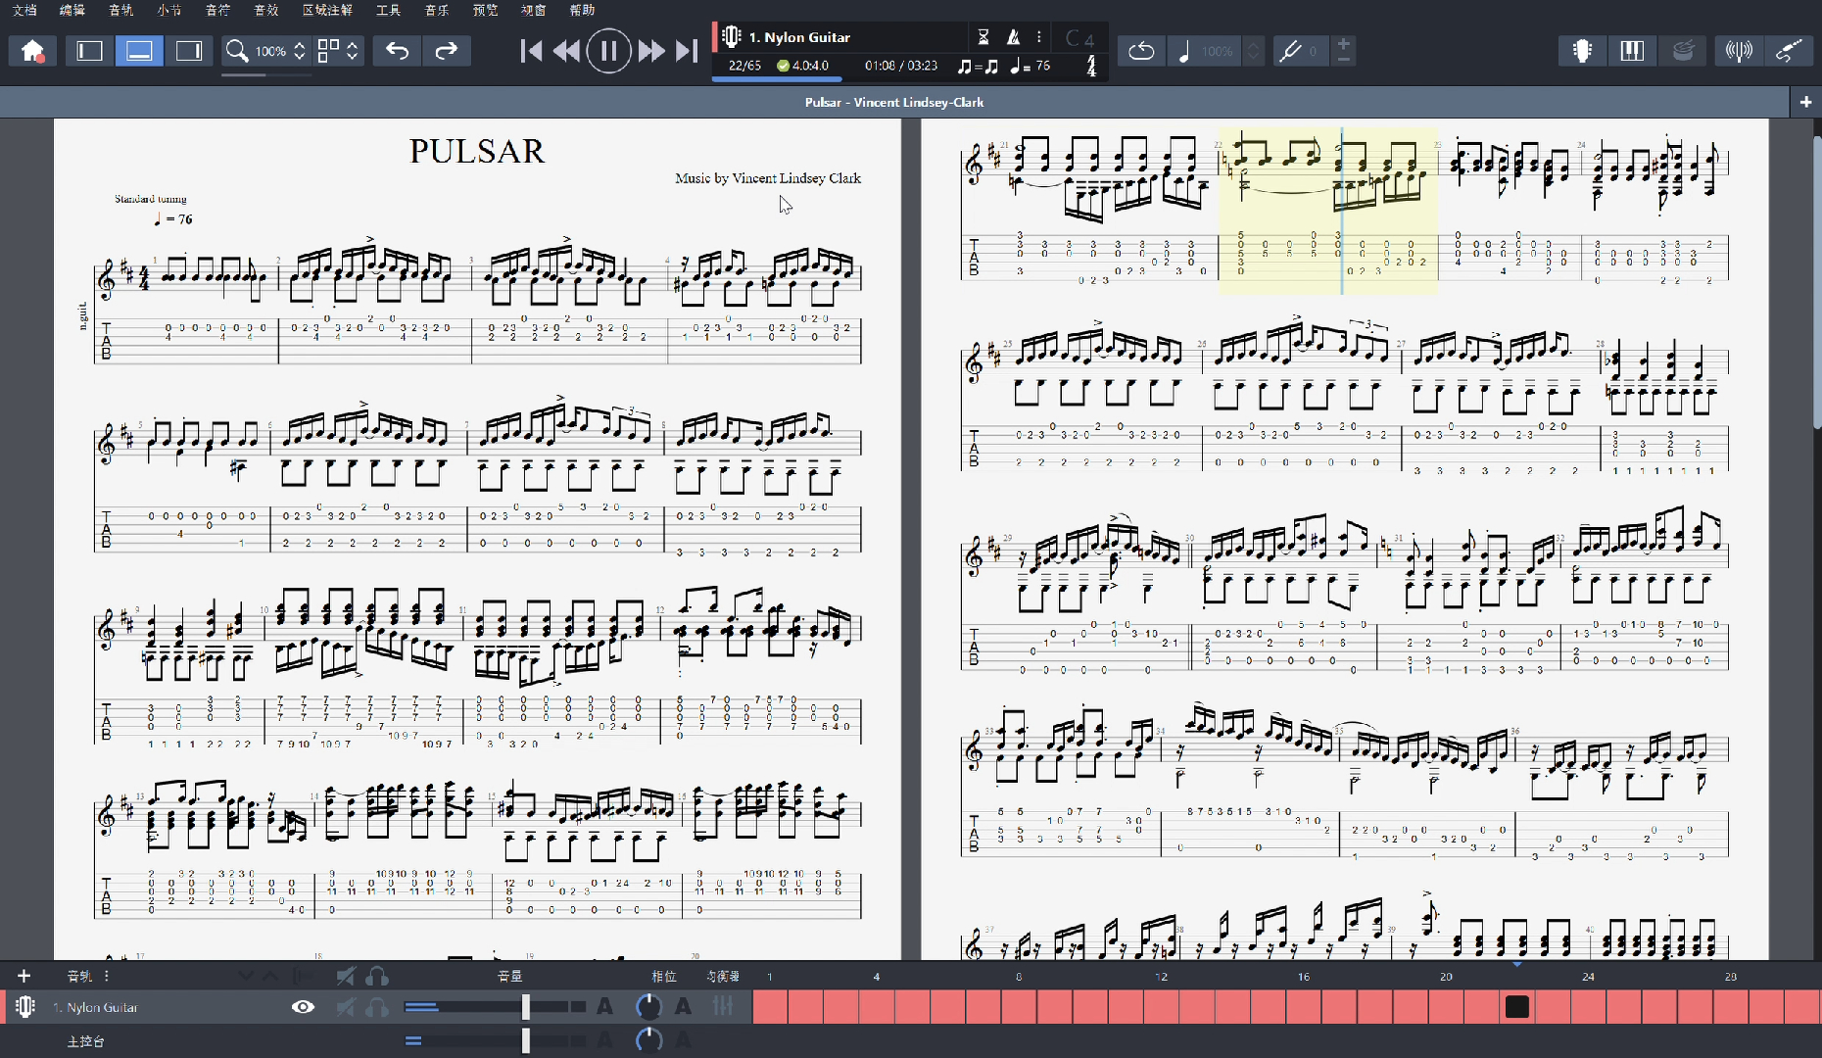Image resolution: width=1822 pixels, height=1058 pixels.
Task: Solo the Nylon Guitar track
Action: point(377,1007)
